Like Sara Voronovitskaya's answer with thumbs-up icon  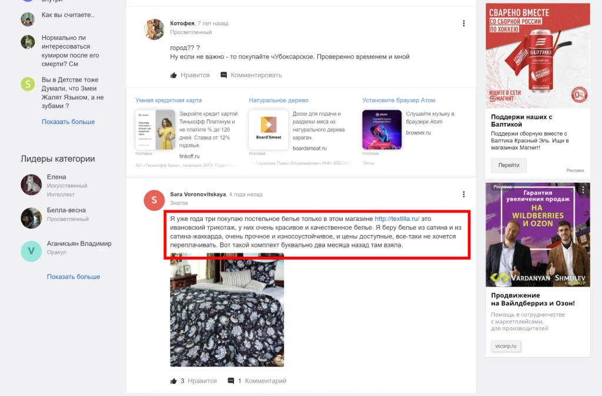[x=173, y=381]
